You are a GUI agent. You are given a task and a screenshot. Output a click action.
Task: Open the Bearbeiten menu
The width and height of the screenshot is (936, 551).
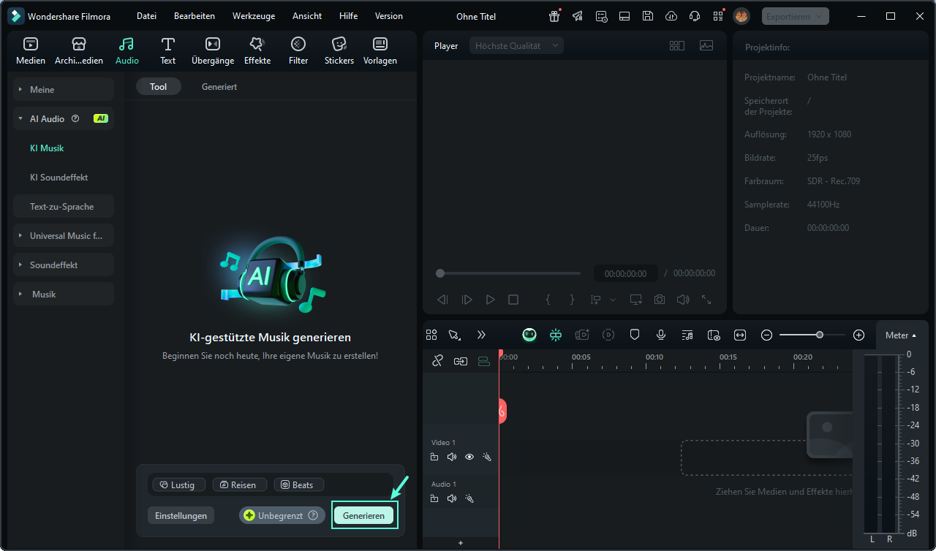coord(195,15)
